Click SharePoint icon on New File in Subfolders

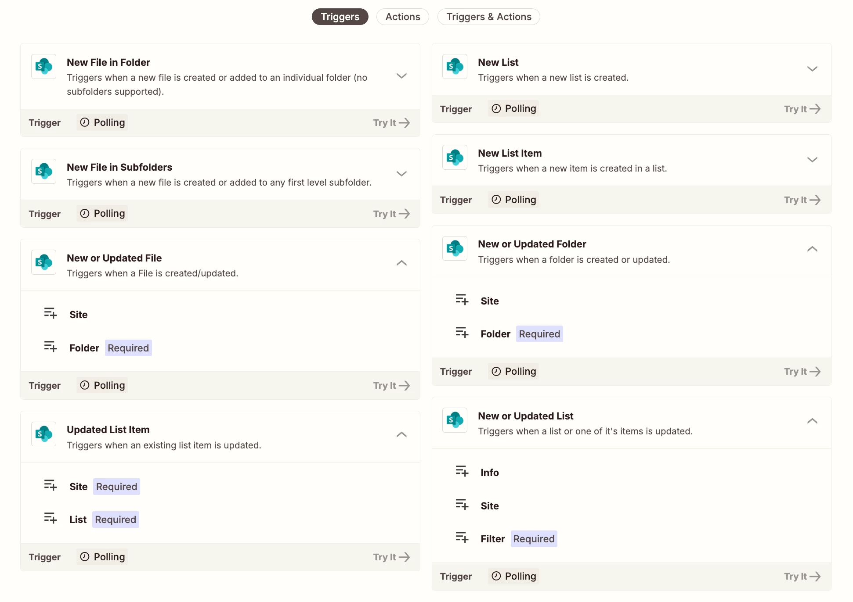[x=43, y=171]
